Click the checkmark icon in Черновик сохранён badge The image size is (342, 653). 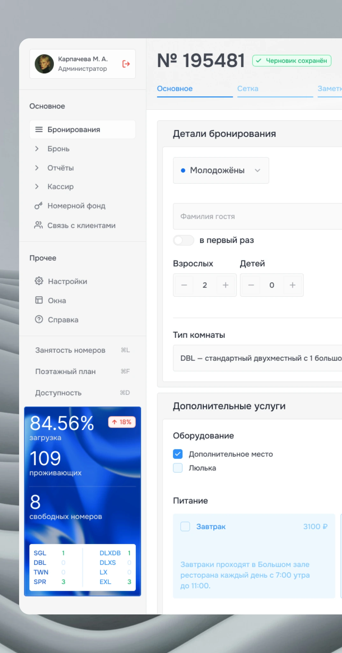tap(259, 61)
